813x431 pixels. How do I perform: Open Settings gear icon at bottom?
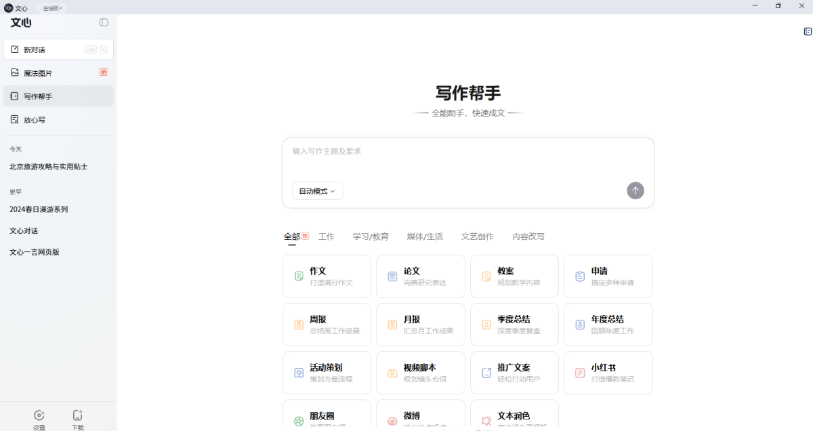pyautogui.click(x=39, y=415)
